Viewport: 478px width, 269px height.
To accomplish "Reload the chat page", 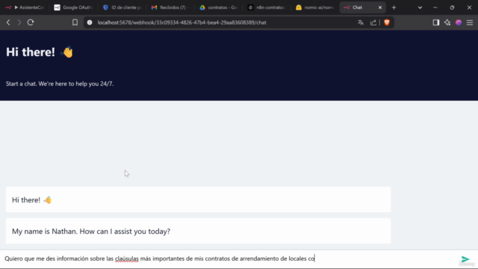I will [x=31, y=22].
